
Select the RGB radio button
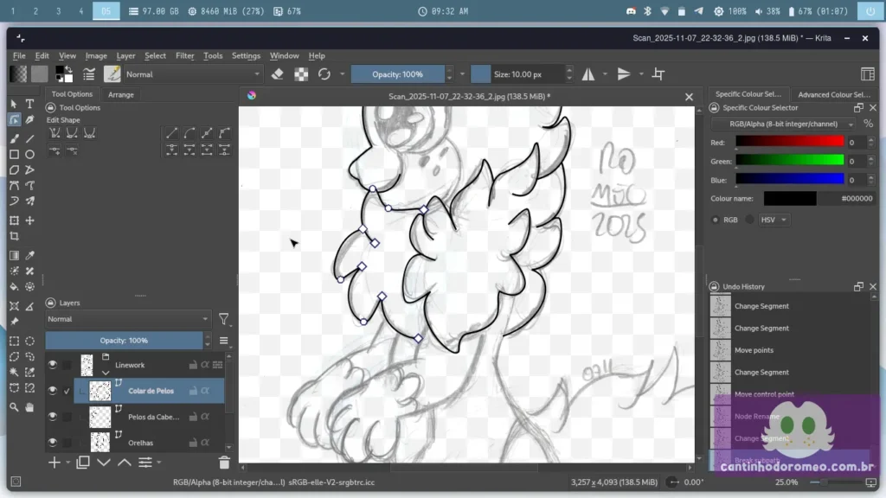coord(716,220)
